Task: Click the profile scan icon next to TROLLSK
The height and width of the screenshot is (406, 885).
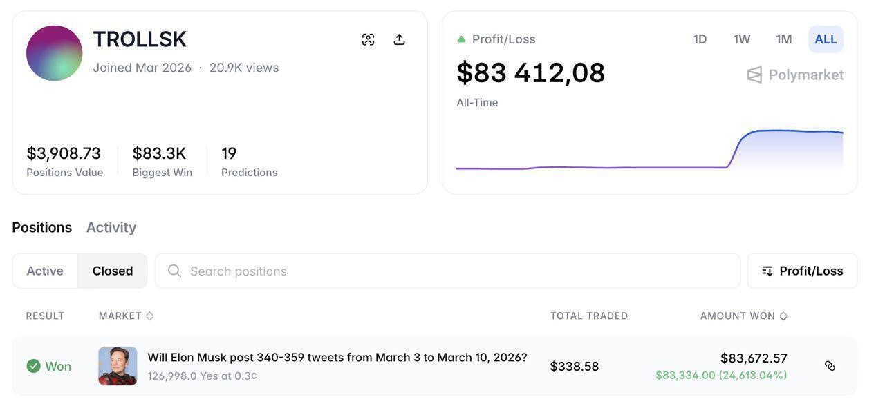Action: pos(368,39)
